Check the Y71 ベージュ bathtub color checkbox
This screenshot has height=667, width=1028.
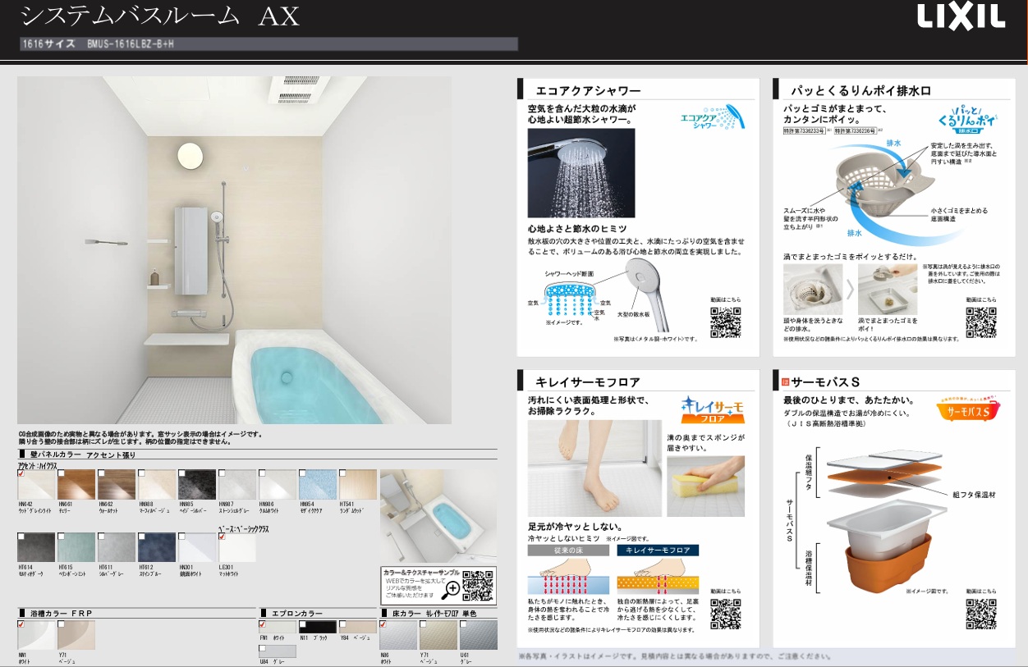[x=62, y=624]
